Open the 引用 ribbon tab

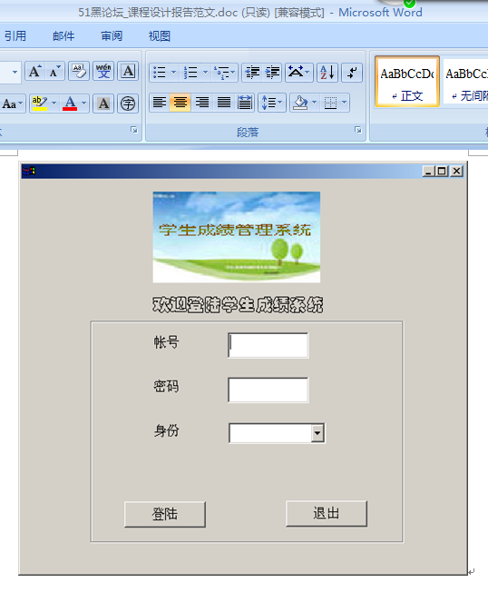15,36
